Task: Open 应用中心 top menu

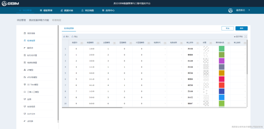Action: pos(108,11)
